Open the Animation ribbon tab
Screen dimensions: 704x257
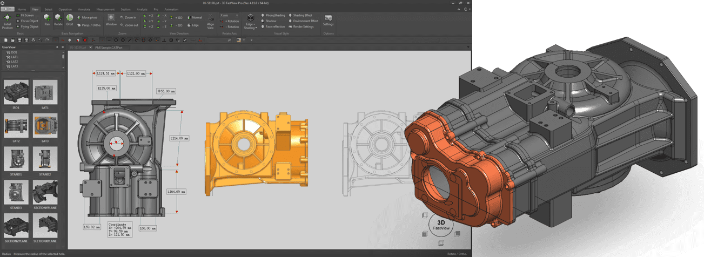(171, 9)
